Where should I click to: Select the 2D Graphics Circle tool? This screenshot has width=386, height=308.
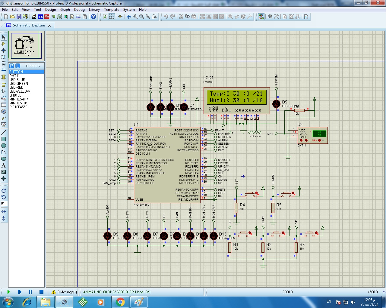(4, 146)
